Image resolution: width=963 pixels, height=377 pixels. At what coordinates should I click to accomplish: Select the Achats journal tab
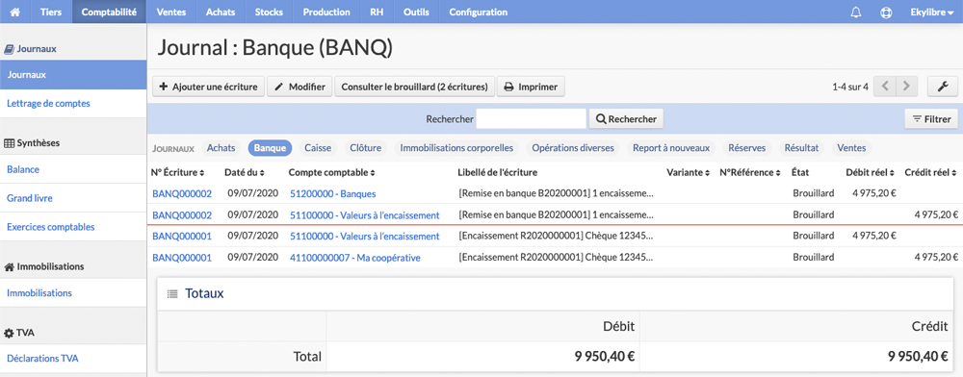221,148
